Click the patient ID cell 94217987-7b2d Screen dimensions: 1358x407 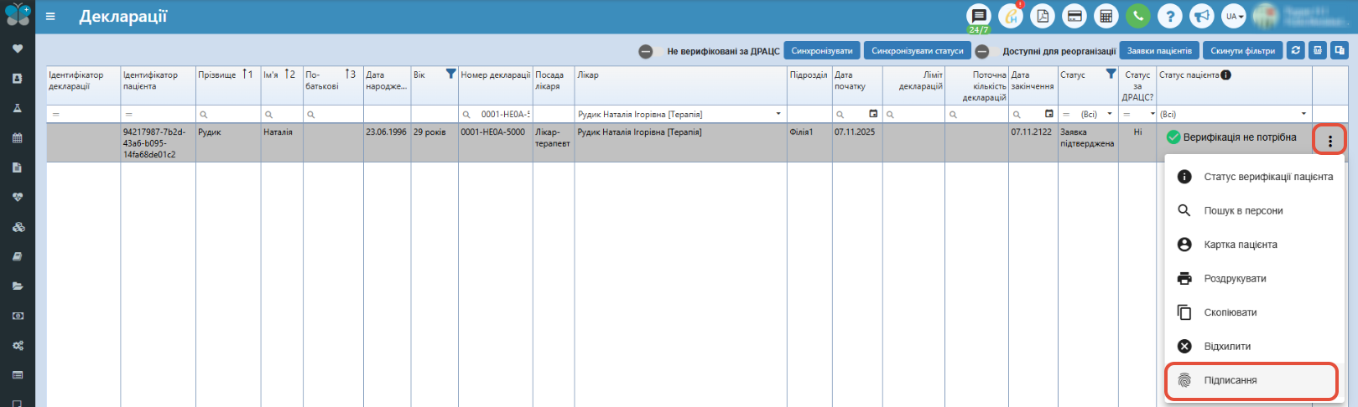click(158, 143)
